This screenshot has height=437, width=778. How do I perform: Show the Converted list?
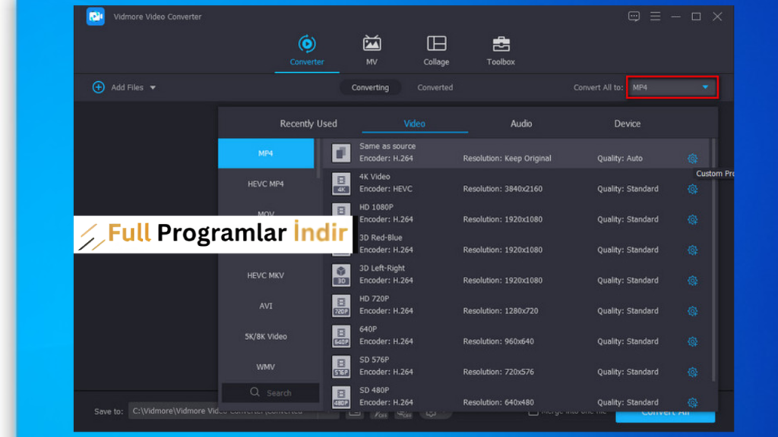435,87
